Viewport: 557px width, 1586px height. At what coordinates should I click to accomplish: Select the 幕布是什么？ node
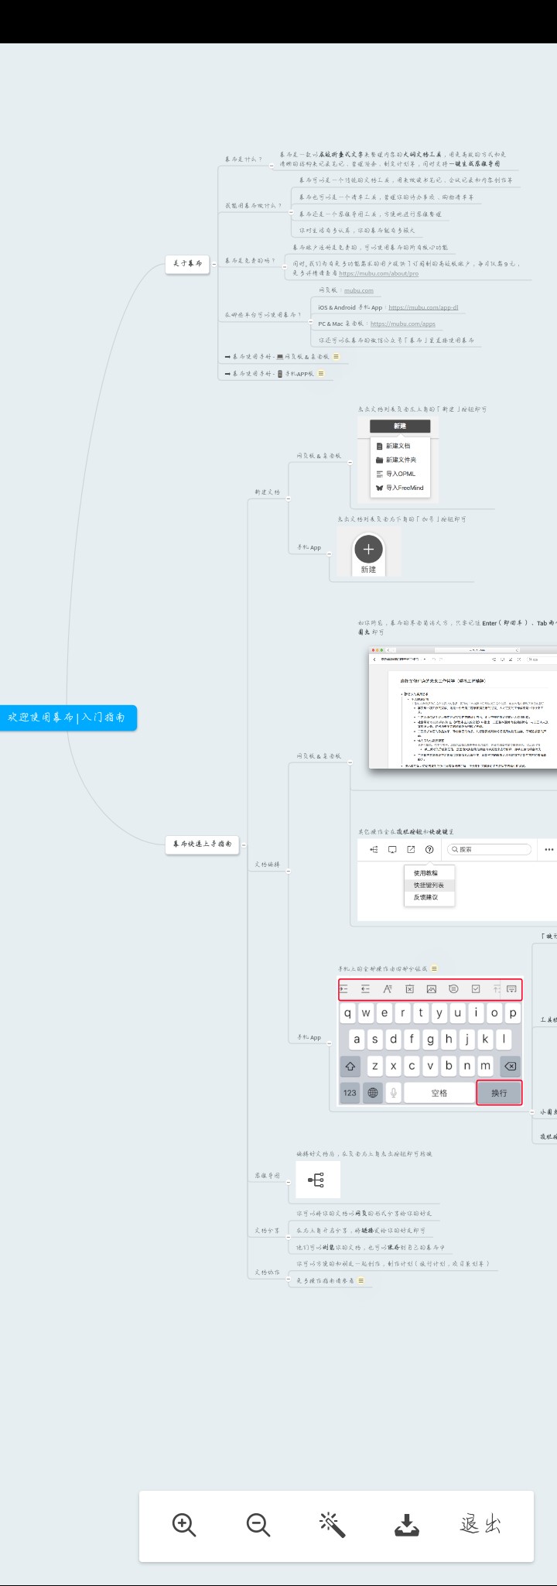pyautogui.click(x=243, y=159)
